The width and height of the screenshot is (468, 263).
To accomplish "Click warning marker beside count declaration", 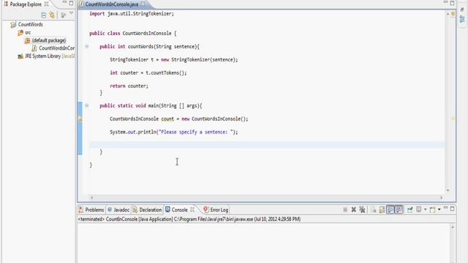I will [x=80, y=119].
